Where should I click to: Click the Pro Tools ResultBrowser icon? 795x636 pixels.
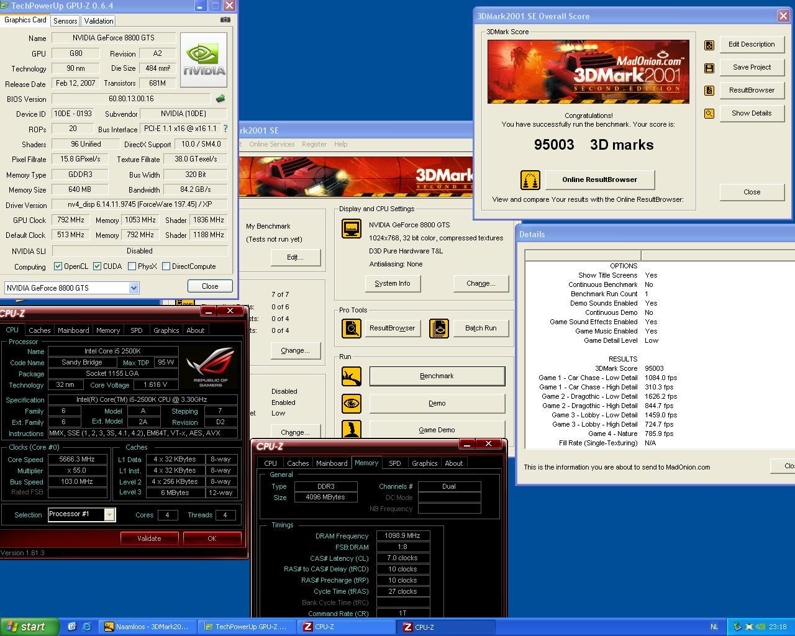coord(352,328)
